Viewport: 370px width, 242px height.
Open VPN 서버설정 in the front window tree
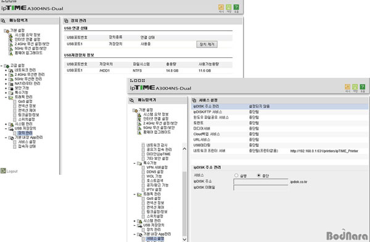tap(157, 167)
